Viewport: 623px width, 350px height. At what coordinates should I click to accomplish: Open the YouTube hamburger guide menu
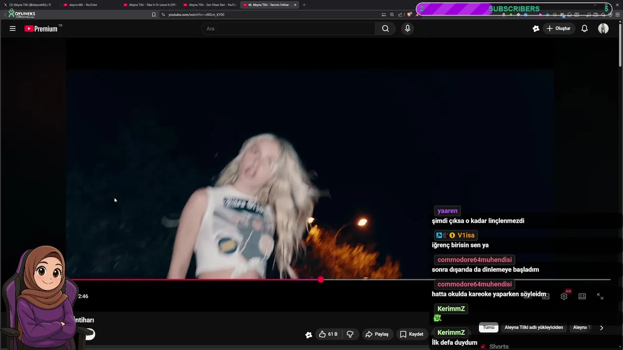pyautogui.click(x=13, y=29)
